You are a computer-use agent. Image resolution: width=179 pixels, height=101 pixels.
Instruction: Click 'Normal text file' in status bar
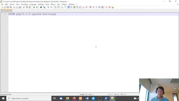tap(6, 94)
